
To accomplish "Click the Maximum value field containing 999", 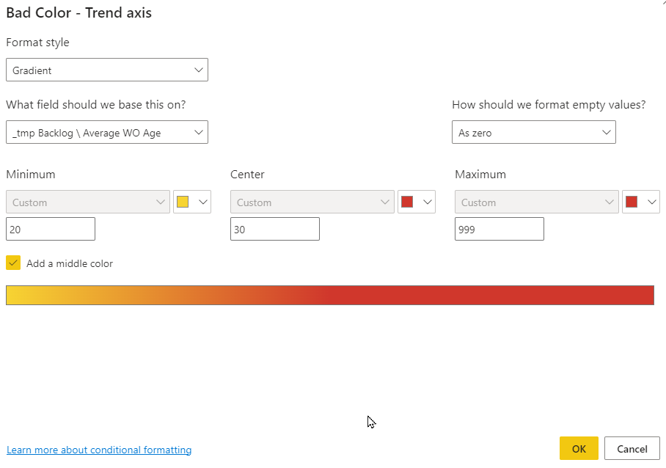I will (x=499, y=230).
